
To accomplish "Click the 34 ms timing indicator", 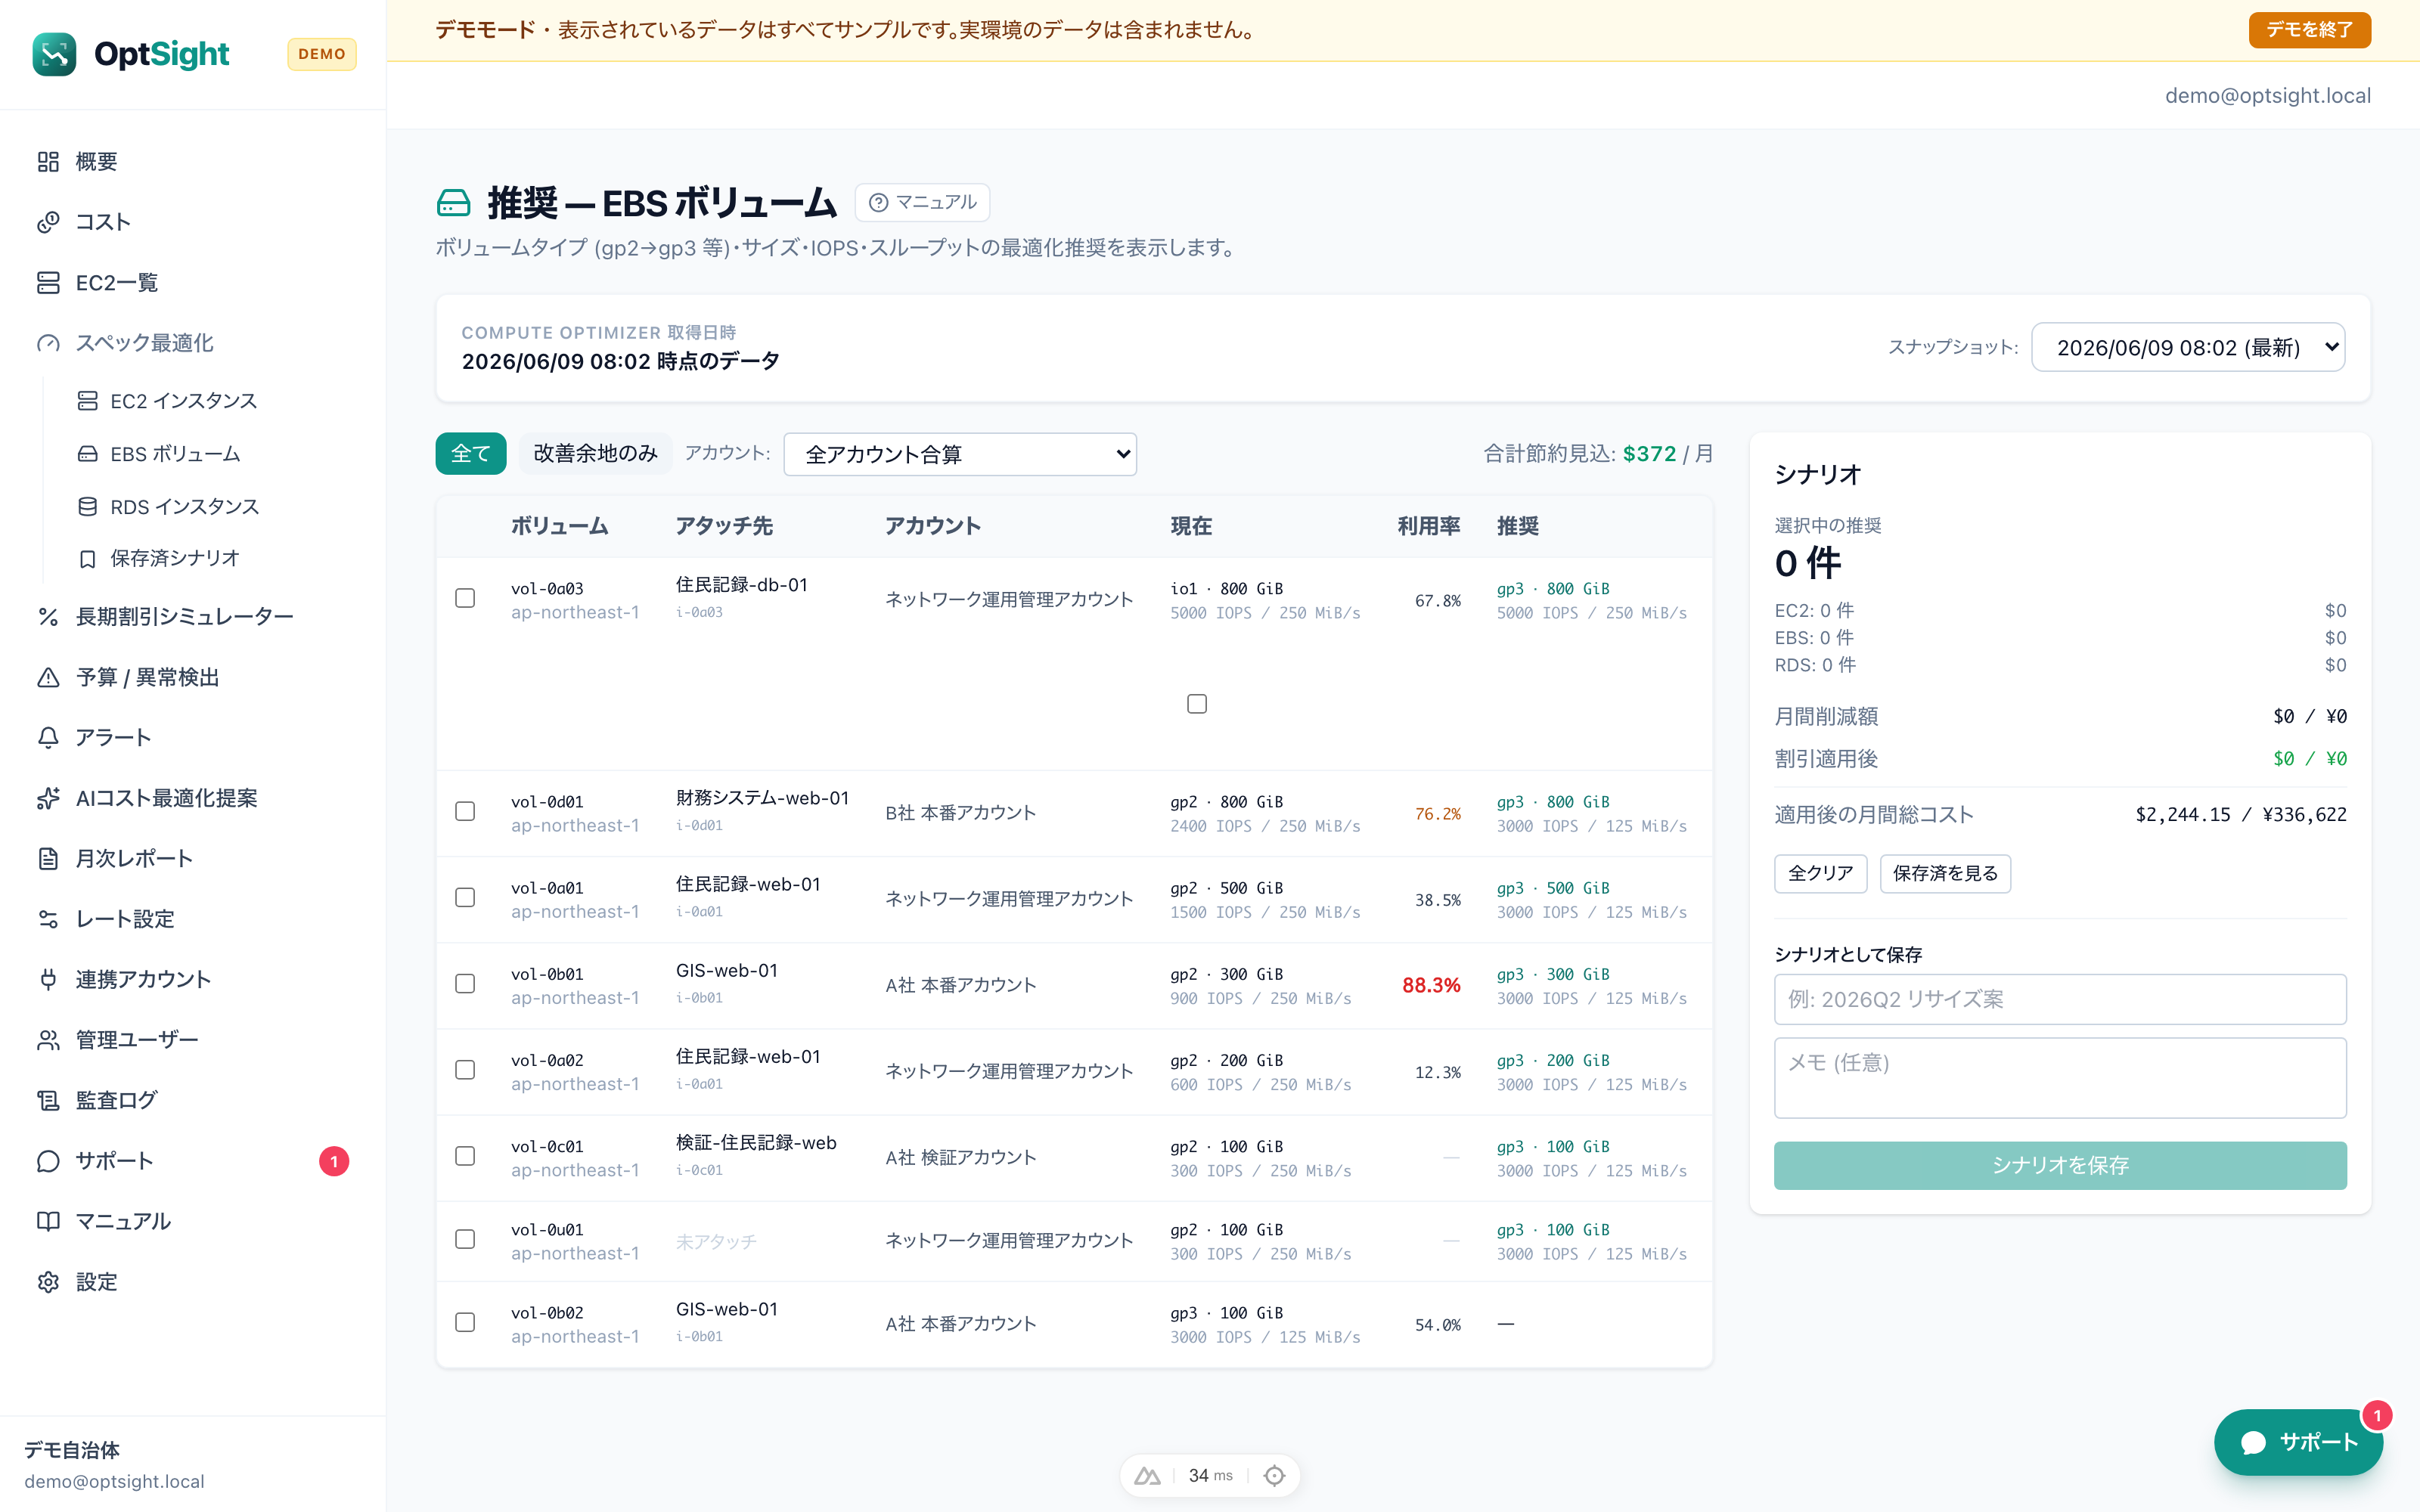I will pos(1210,1475).
